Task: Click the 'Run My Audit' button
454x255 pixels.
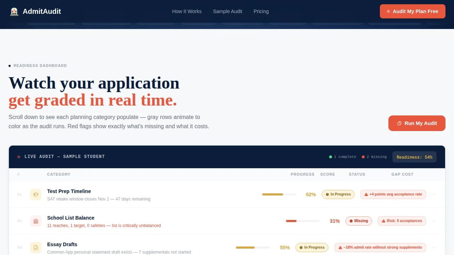Action: point(417,123)
